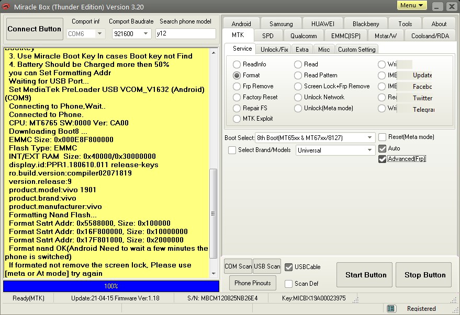The image size is (460, 315).
Task: Open the Custom Setting sub-tab
Action: [x=357, y=49]
